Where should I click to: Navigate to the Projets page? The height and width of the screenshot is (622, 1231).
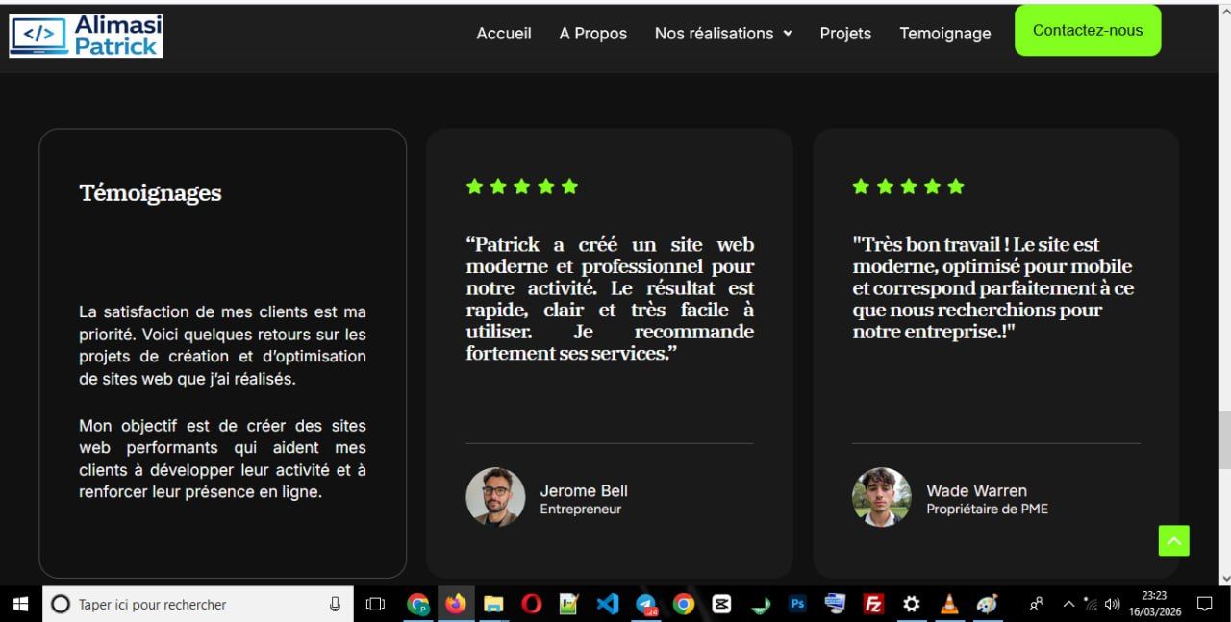(x=845, y=34)
